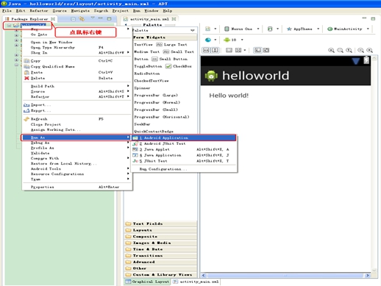Select Spinner widget in palette
The width and height of the screenshot is (381, 286).
pyautogui.click(x=142, y=88)
